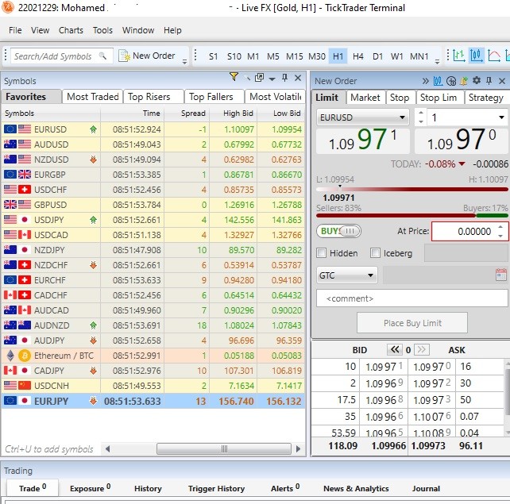Screen dimensions: 510x504
Task: Enable the Iceberg checkbox
Action: [375, 253]
